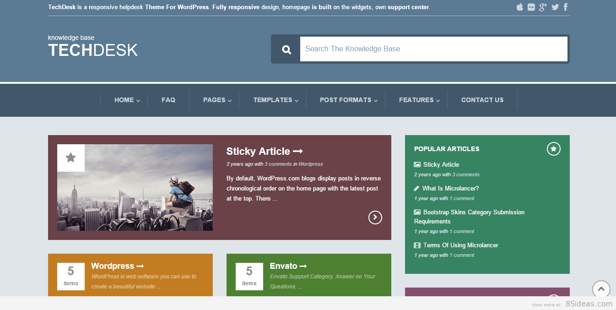Select TEMPLATES in navigation bar

(273, 100)
